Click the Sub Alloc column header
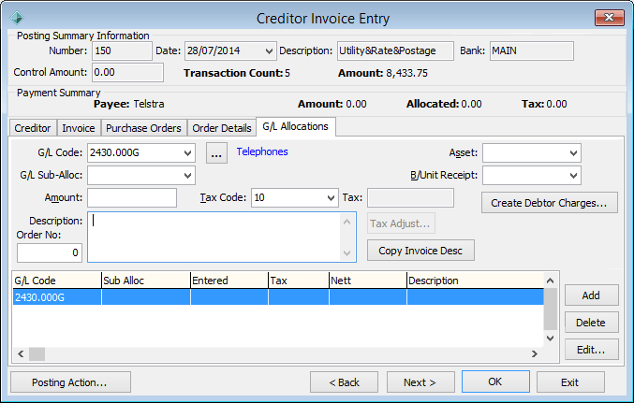634x403 pixels. 145,281
